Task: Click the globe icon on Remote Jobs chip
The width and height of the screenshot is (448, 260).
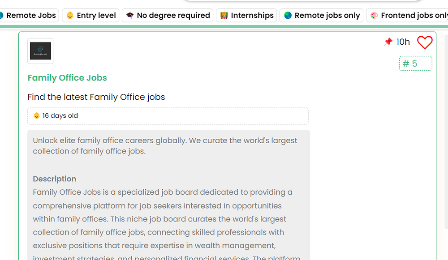Action: point(1,15)
